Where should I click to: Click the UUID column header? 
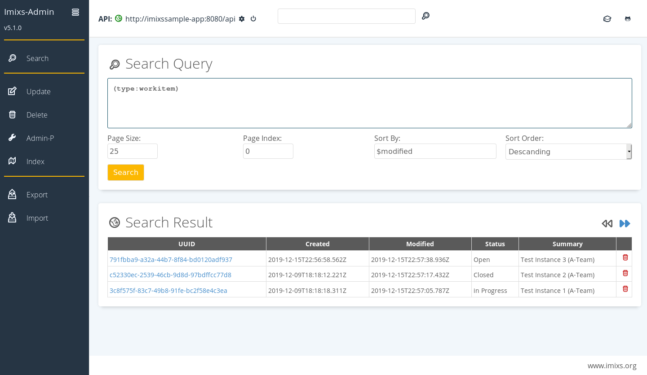point(187,244)
